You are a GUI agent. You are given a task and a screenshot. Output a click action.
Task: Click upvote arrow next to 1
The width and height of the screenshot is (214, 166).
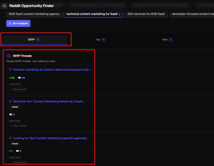click(x=10, y=151)
